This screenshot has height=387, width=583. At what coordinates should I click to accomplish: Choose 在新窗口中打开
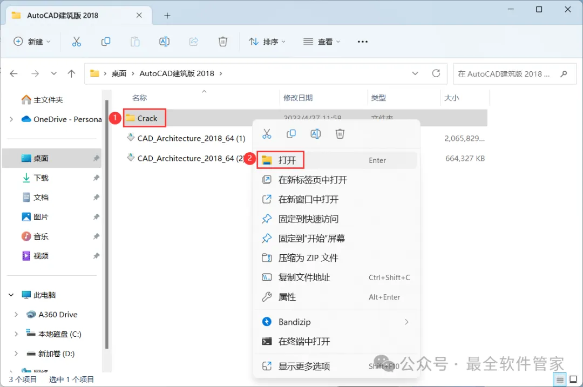[336, 199]
